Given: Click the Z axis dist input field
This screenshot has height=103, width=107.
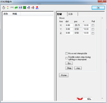Looking at the screenshot, I should tap(69, 33).
